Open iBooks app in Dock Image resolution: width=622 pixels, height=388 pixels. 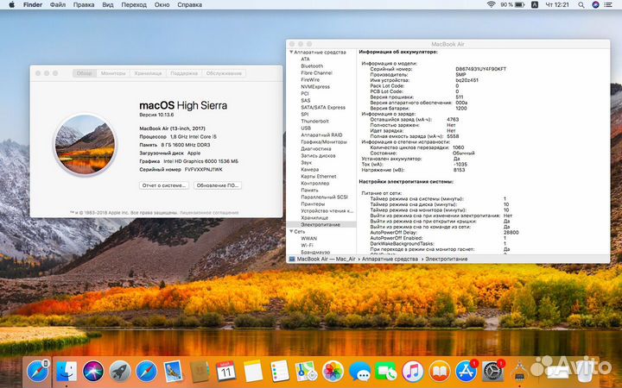(440, 372)
